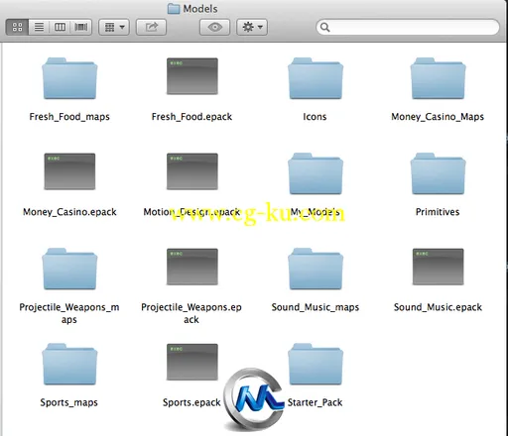
Task: Open the item arrangement dropdown
Action: pos(114,27)
